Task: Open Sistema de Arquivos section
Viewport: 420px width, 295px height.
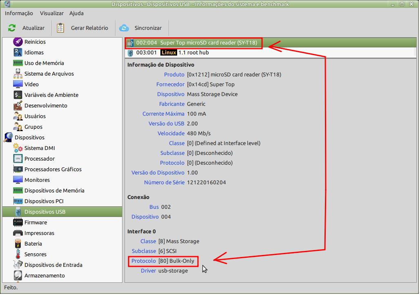Action: [x=49, y=74]
